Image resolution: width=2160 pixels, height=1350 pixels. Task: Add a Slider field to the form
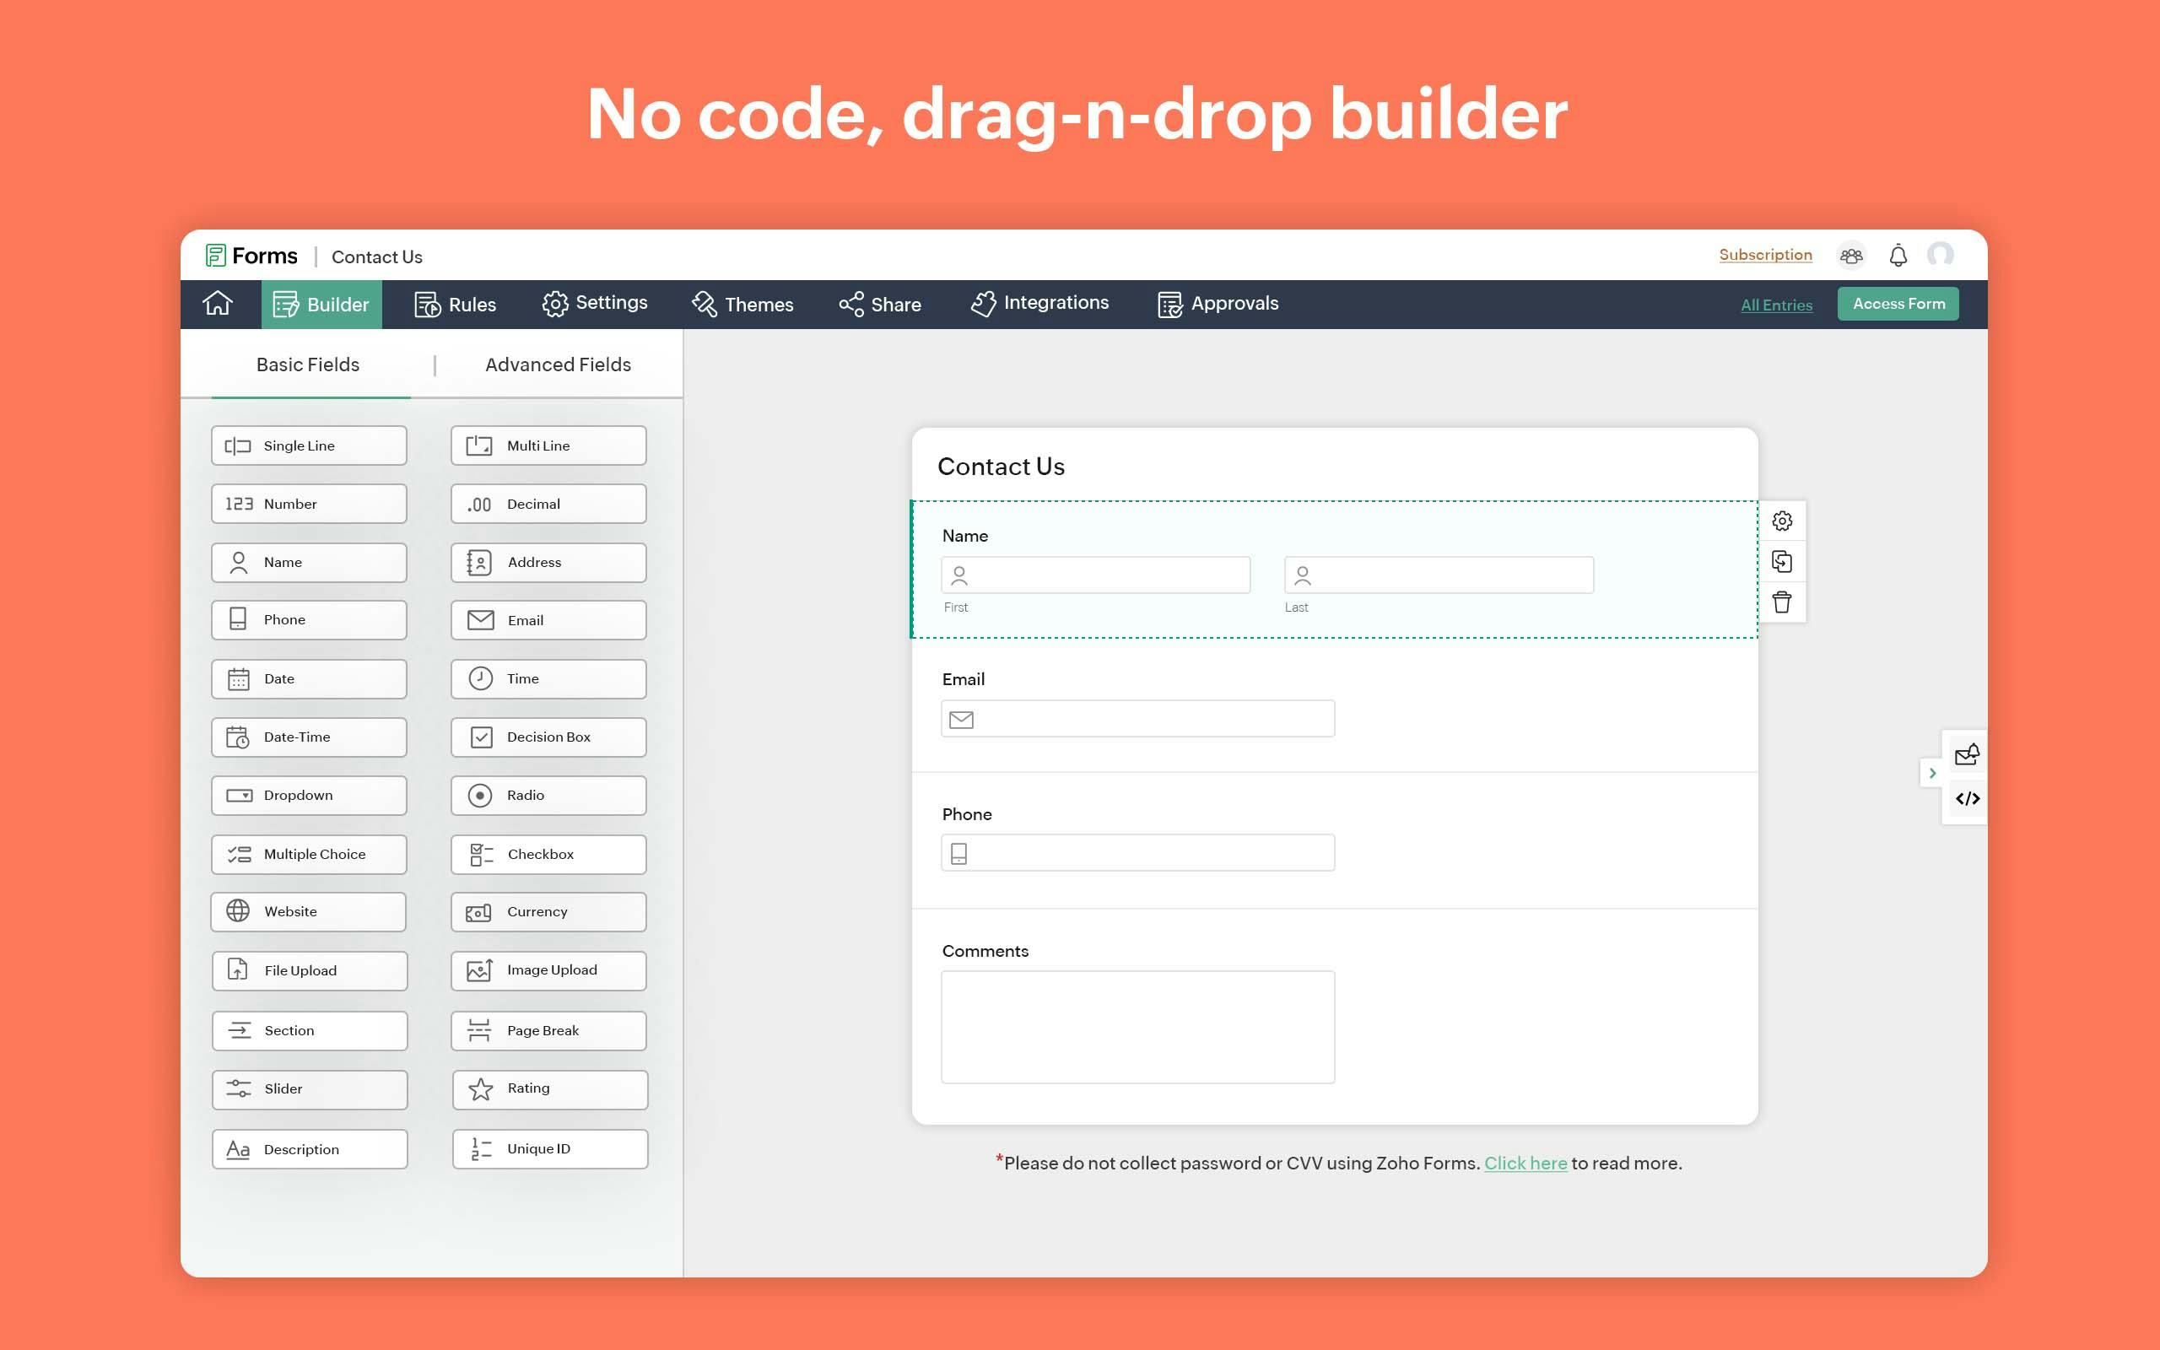click(309, 1088)
